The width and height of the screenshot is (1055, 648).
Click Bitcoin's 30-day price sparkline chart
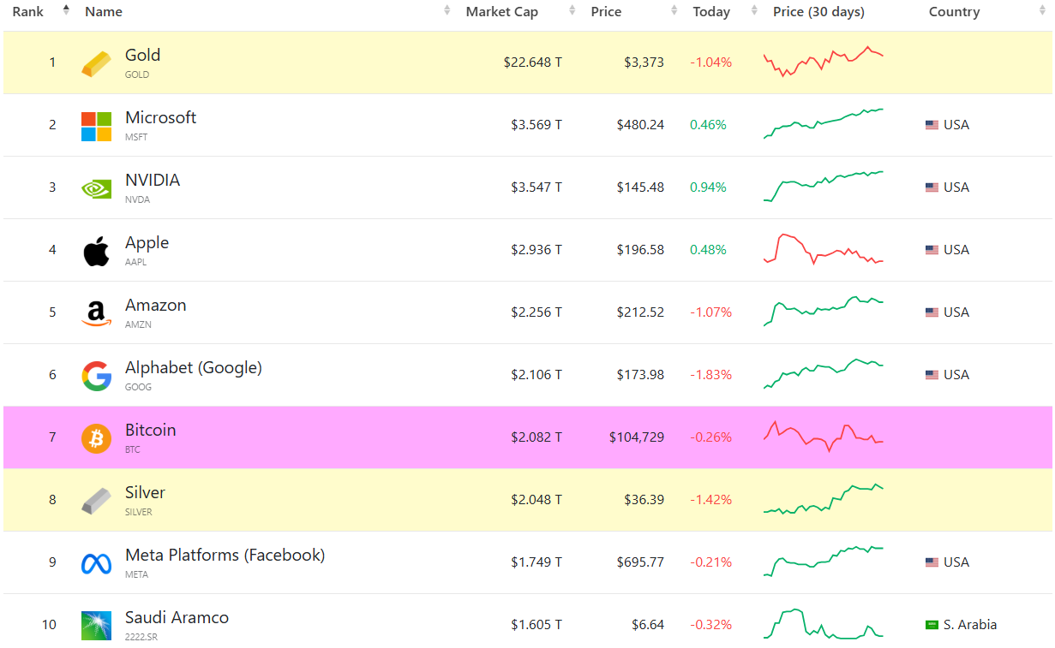pos(823,437)
